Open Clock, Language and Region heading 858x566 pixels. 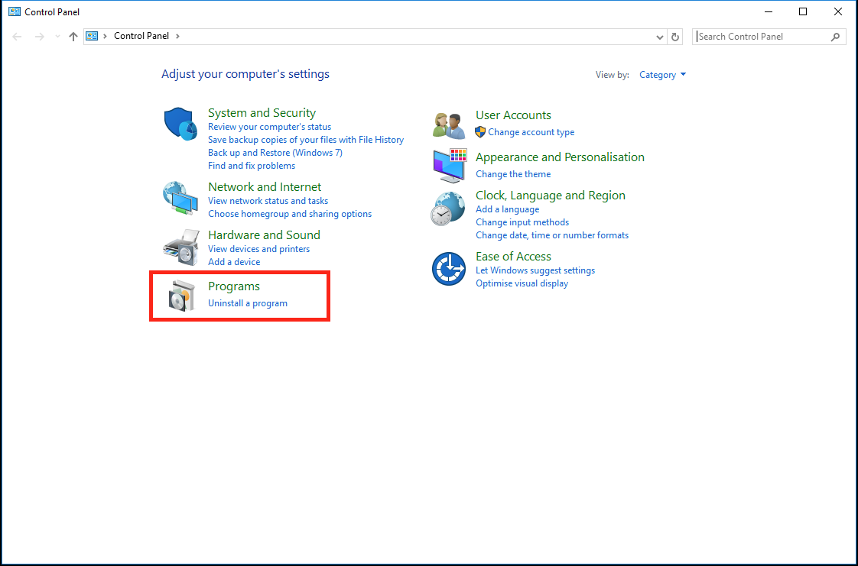point(551,196)
